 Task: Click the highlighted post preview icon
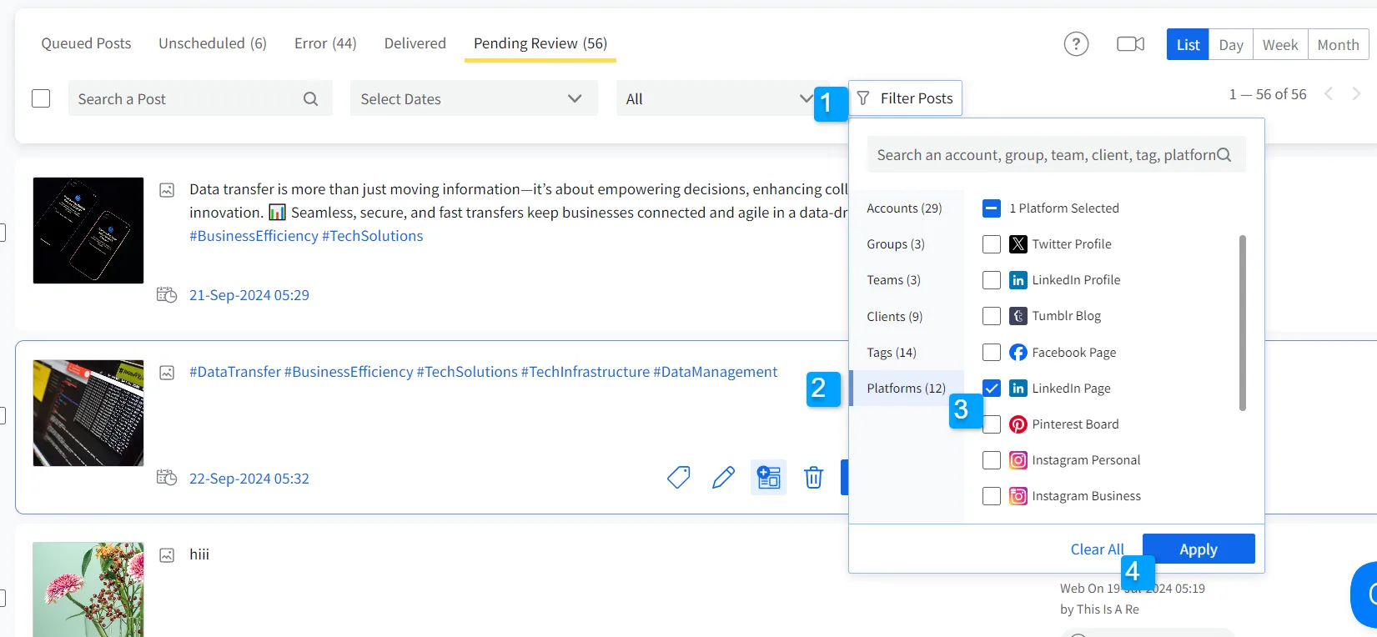tap(768, 477)
